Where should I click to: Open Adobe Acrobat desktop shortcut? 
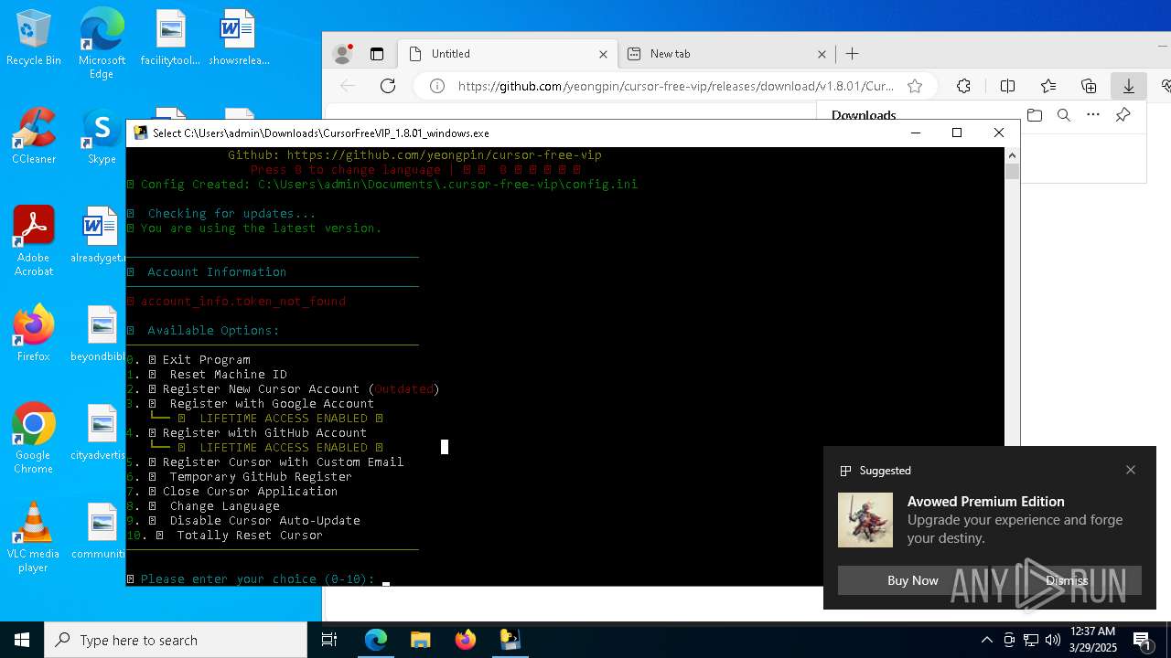tap(34, 240)
